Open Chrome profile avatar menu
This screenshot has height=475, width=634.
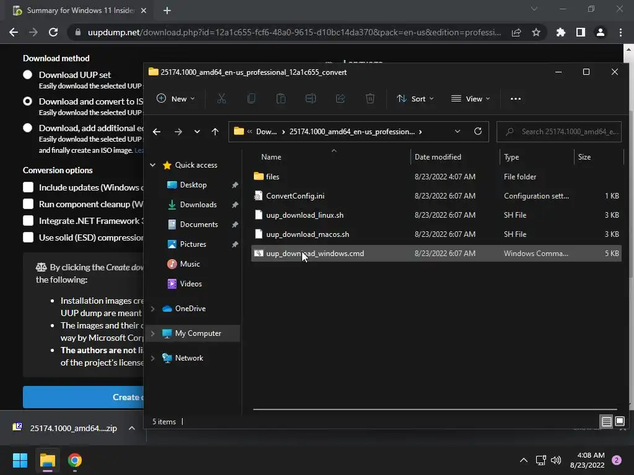[x=601, y=32]
